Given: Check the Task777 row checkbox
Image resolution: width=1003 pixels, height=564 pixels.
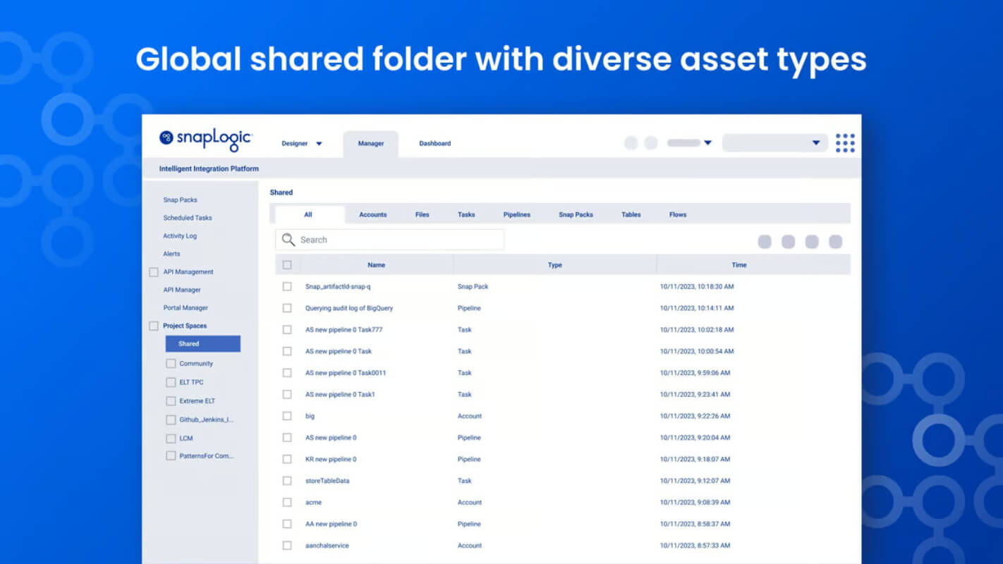Looking at the screenshot, I should [287, 330].
